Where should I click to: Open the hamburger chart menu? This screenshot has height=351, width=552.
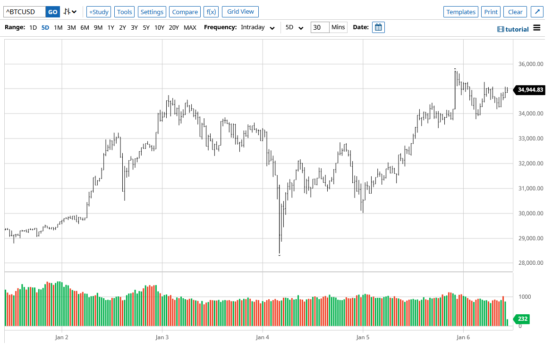537,27
